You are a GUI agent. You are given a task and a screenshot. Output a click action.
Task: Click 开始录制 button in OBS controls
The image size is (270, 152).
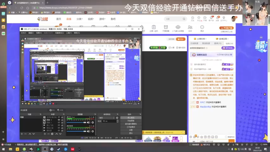click(131, 121)
